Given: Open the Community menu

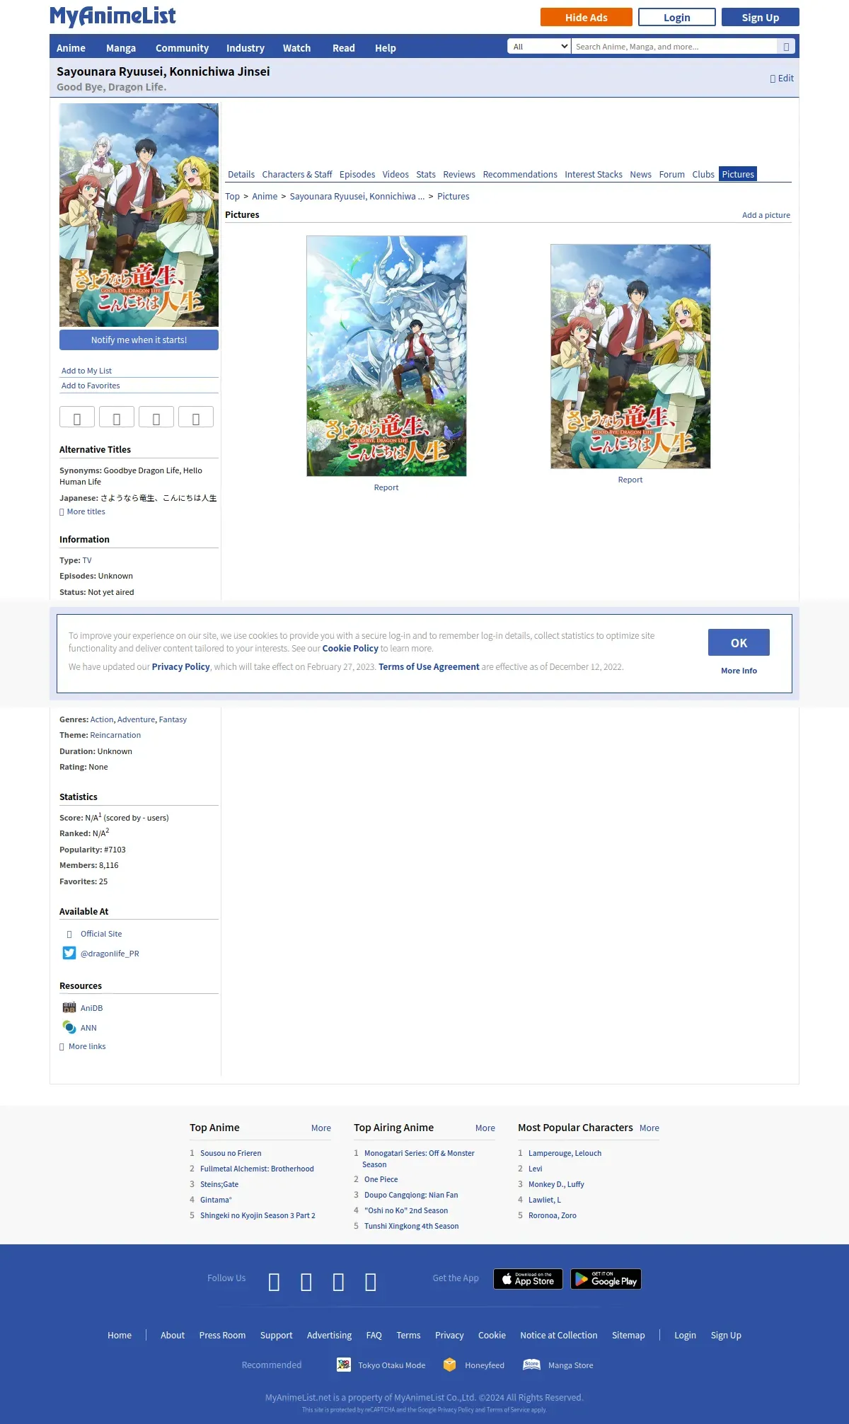Looking at the screenshot, I should pyautogui.click(x=182, y=48).
